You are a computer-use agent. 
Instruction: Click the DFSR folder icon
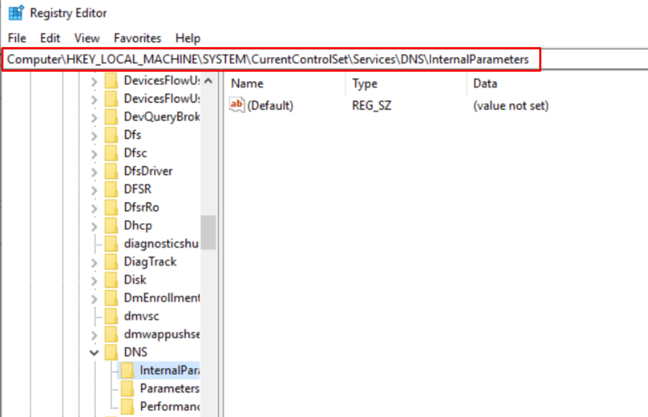click(111, 190)
